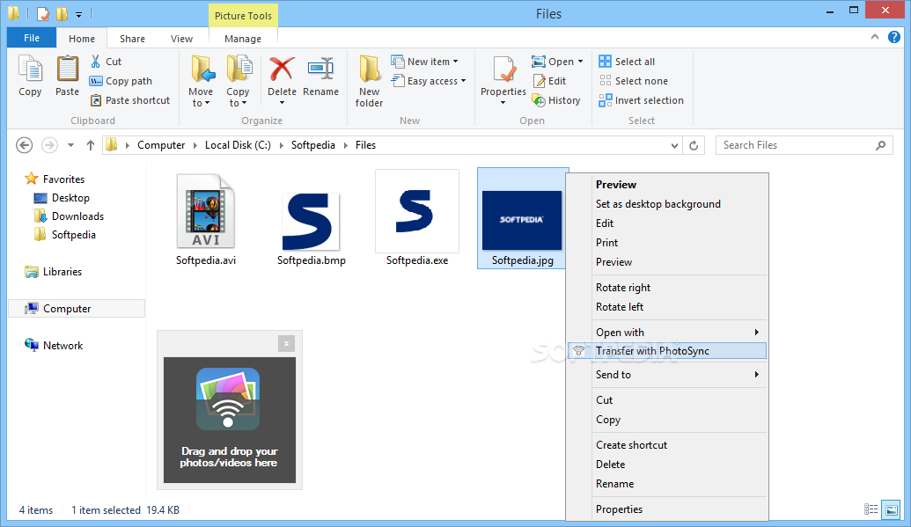The width and height of the screenshot is (911, 527).
Task: Click the New folder icon
Action: click(369, 70)
